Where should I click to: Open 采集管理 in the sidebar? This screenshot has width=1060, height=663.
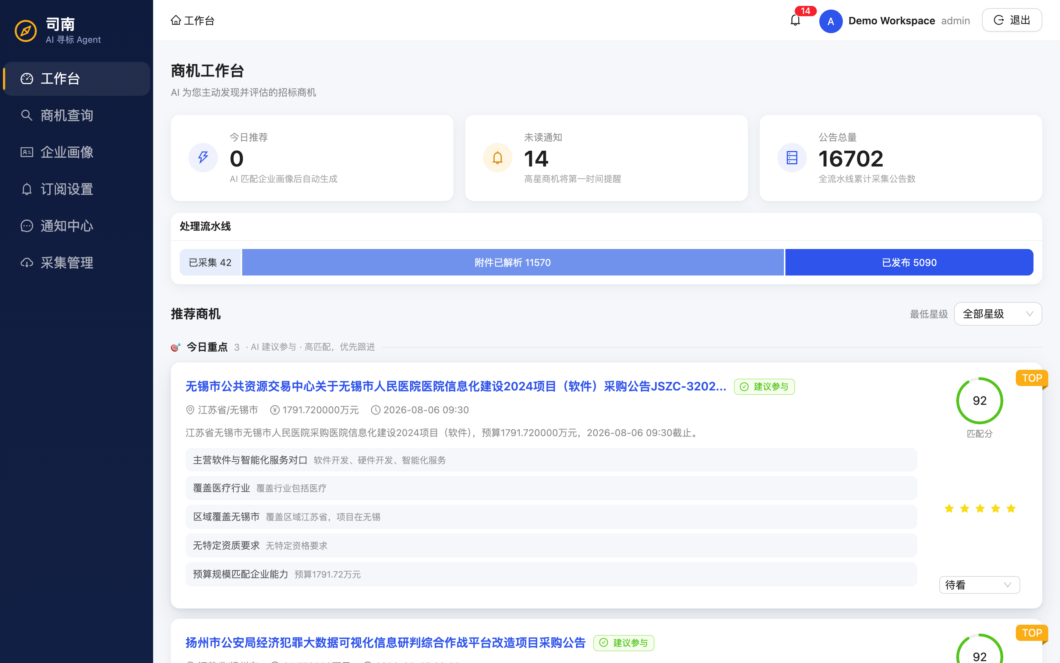pos(77,263)
